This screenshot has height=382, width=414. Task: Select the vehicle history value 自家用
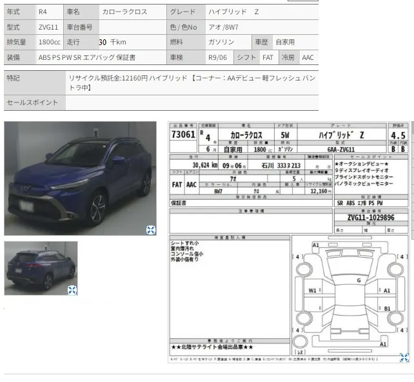[x=285, y=43]
